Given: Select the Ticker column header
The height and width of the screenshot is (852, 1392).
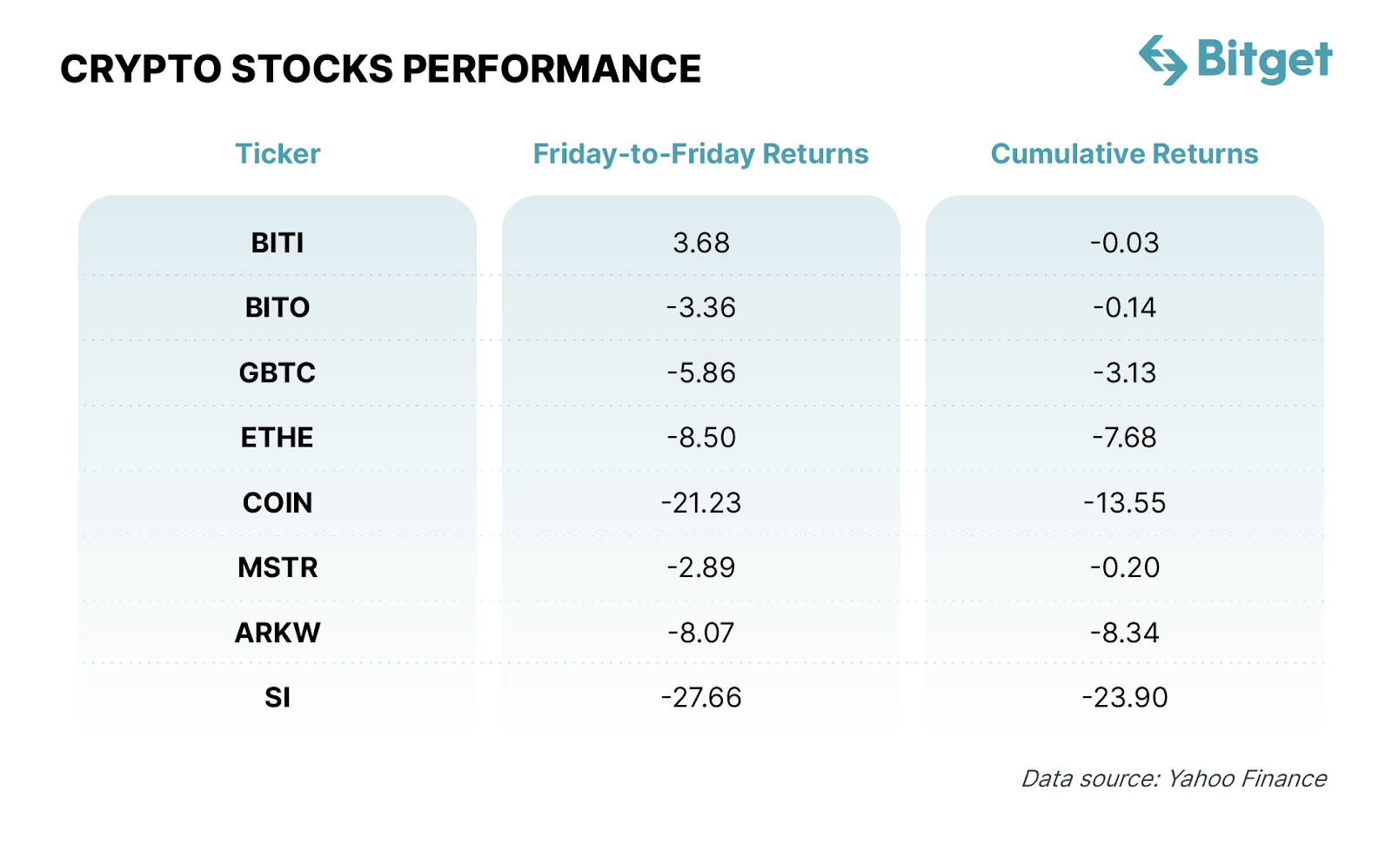Looking at the screenshot, I should pos(278,154).
